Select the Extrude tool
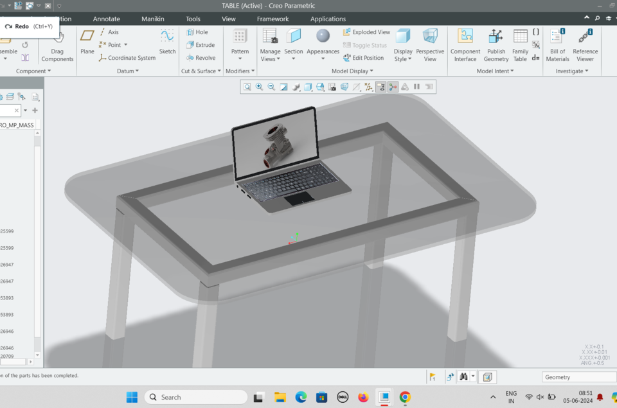This screenshot has width=617, height=408. [201, 44]
